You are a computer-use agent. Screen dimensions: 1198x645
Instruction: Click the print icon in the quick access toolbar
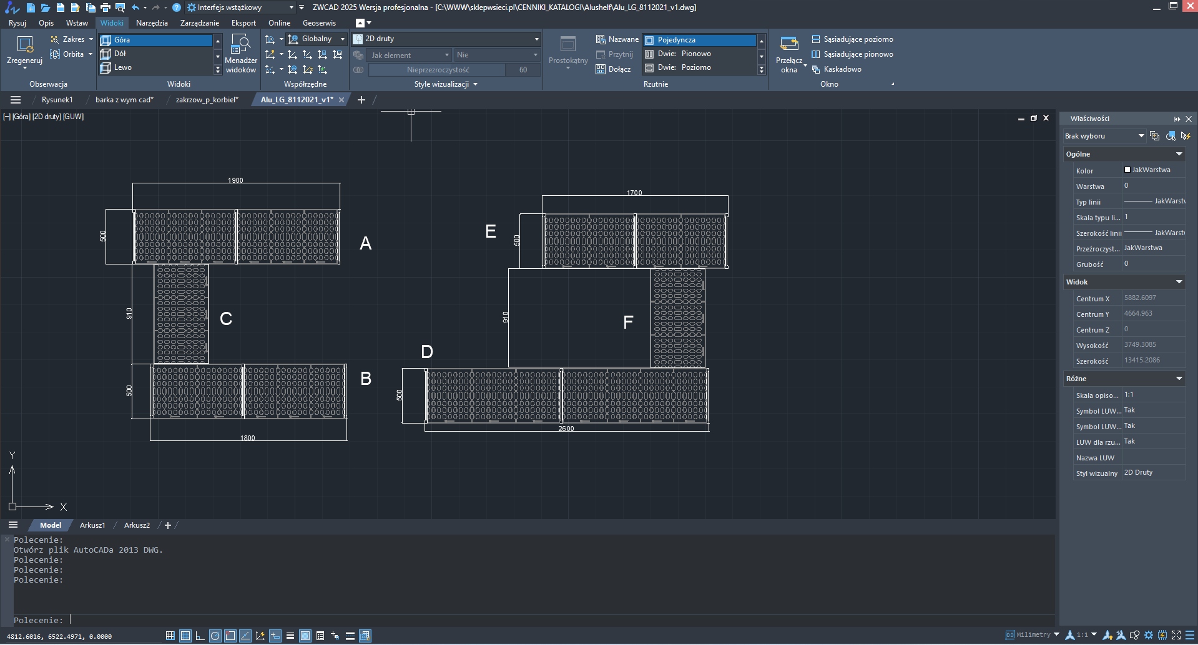[106, 7]
